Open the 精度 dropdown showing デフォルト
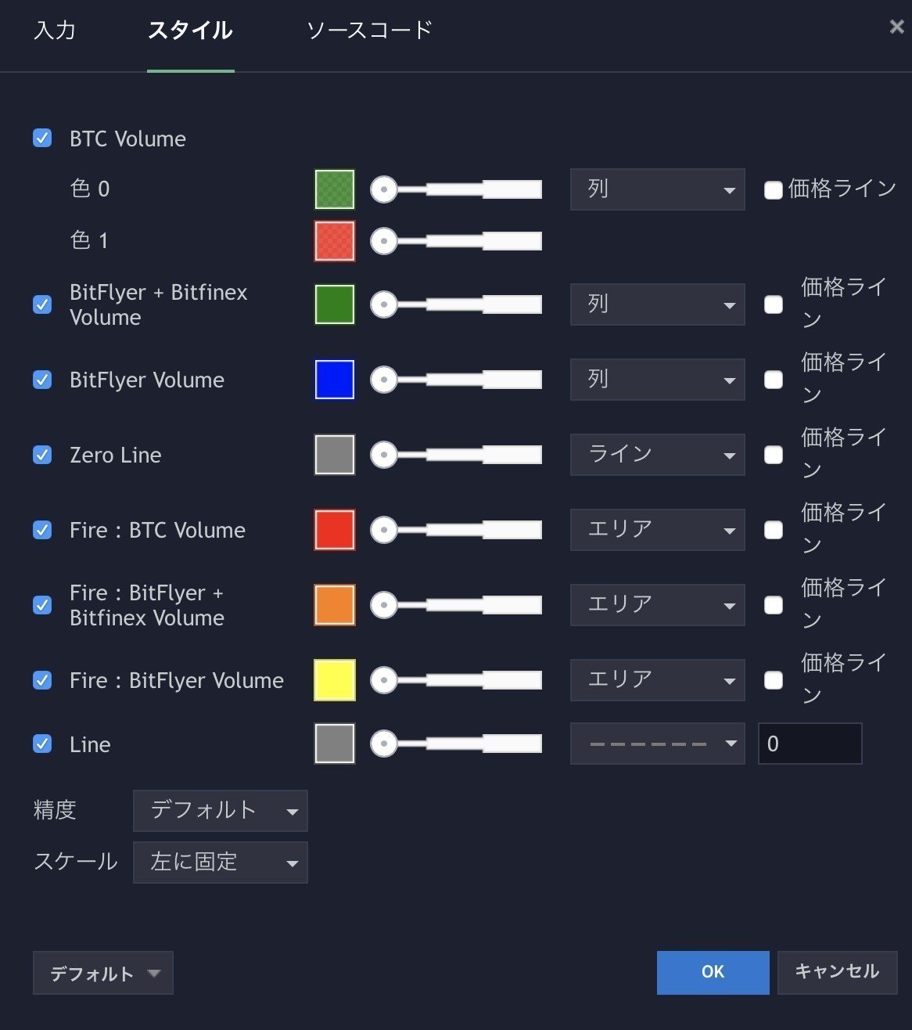The height and width of the screenshot is (1030, 912). (220, 811)
